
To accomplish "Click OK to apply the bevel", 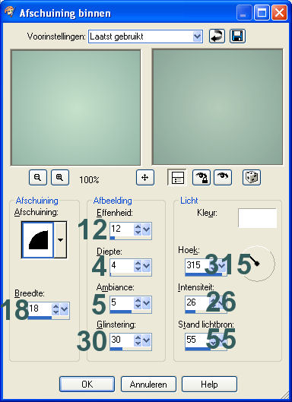I will [x=87, y=385].
